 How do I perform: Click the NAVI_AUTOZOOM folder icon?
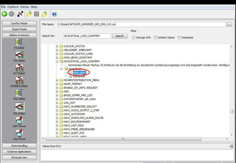tap(61, 114)
